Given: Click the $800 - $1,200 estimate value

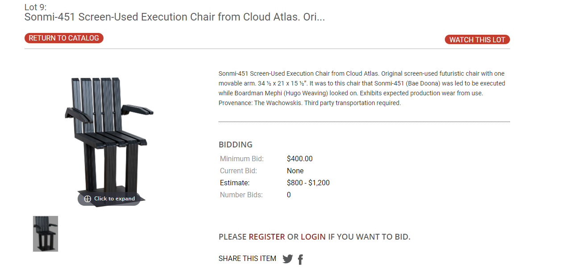Looking at the screenshot, I should tap(308, 183).
